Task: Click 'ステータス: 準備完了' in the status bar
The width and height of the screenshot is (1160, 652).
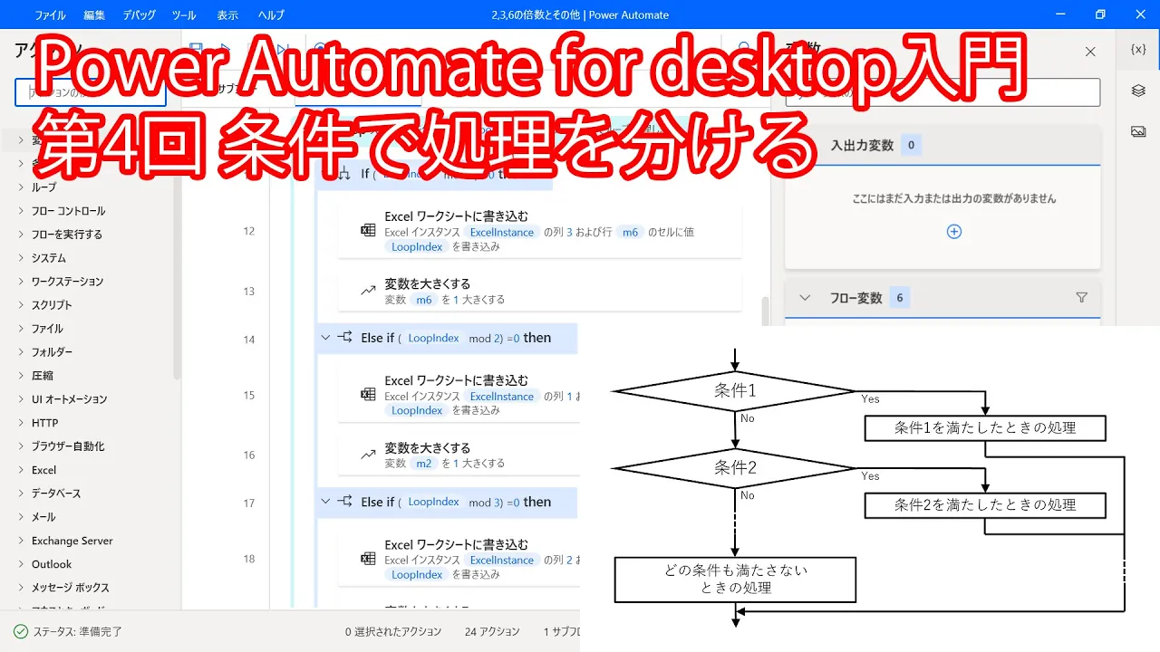Action: point(78,632)
